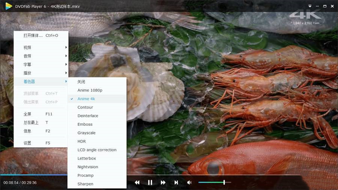This screenshot has width=338, height=190.
Task: Skip to the next track
Action: (x=176, y=182)
